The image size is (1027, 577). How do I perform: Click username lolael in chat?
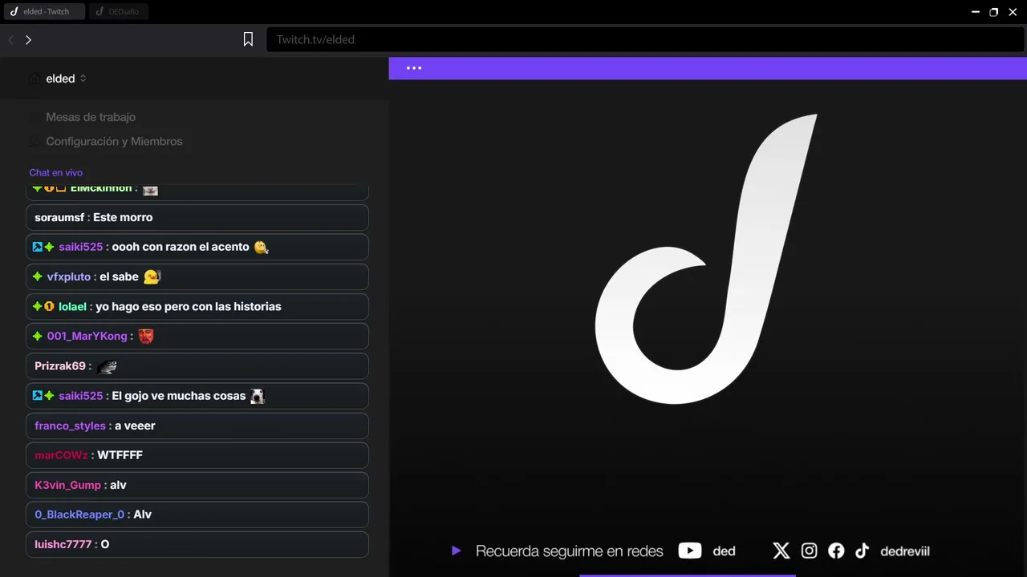coord(72,306)
